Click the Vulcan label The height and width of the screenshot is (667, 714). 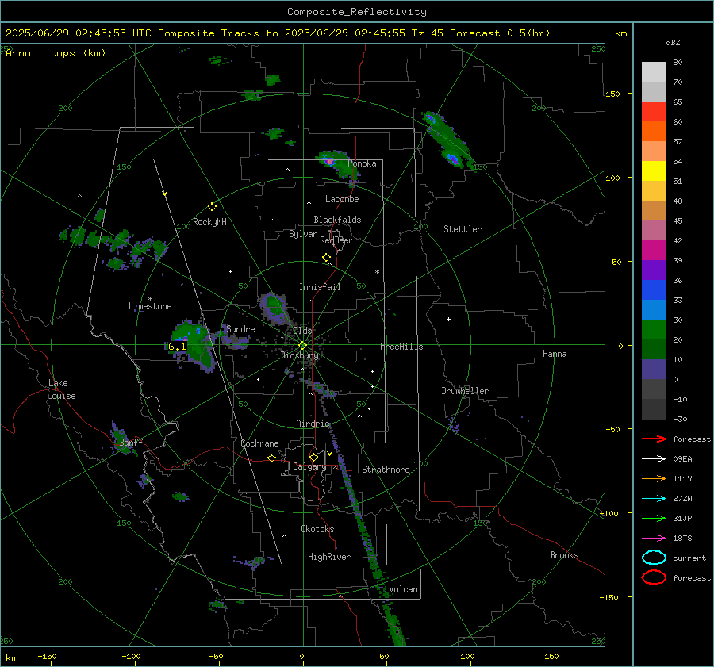click(403, 589)
